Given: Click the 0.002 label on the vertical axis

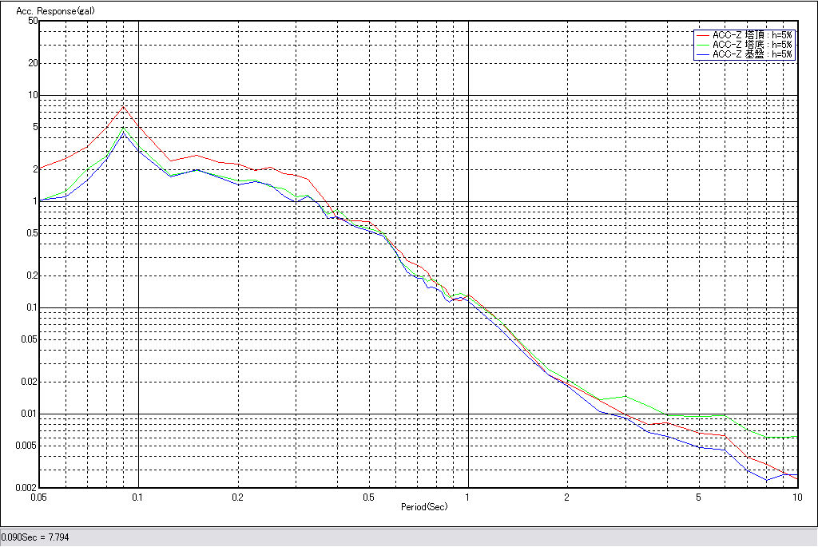Looking at the screenshot, I should (27, 487).
